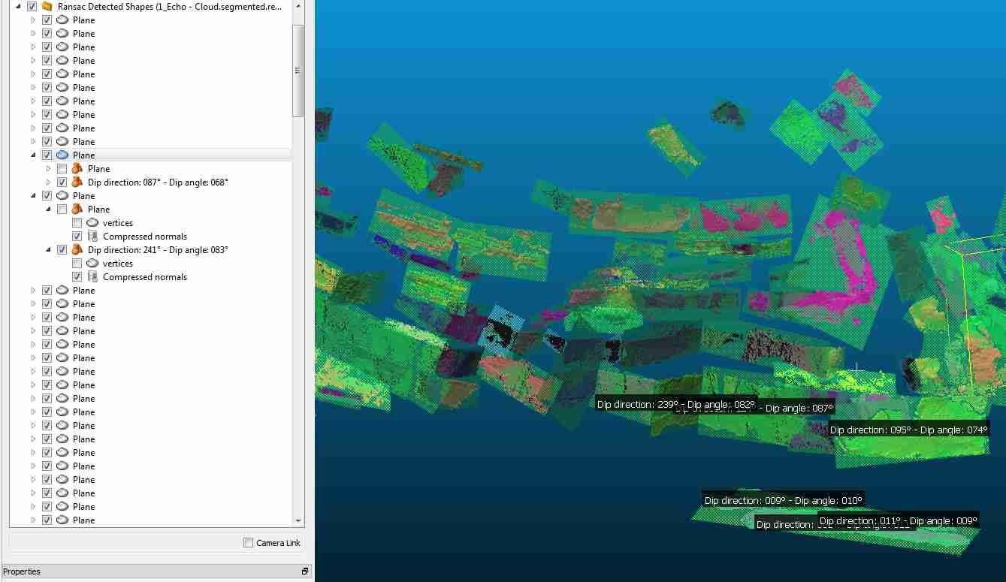Viewport: 1006px width, 582px height.
Task: Click the tree's vertical scrollbar thumb
Action: [x=298, y=71]
